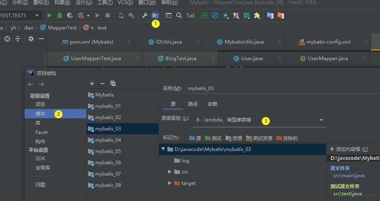Hide the project panel with minus icon
Viewport: 380px width, 201px height.
pyautogui.click(x=42, y=39)
